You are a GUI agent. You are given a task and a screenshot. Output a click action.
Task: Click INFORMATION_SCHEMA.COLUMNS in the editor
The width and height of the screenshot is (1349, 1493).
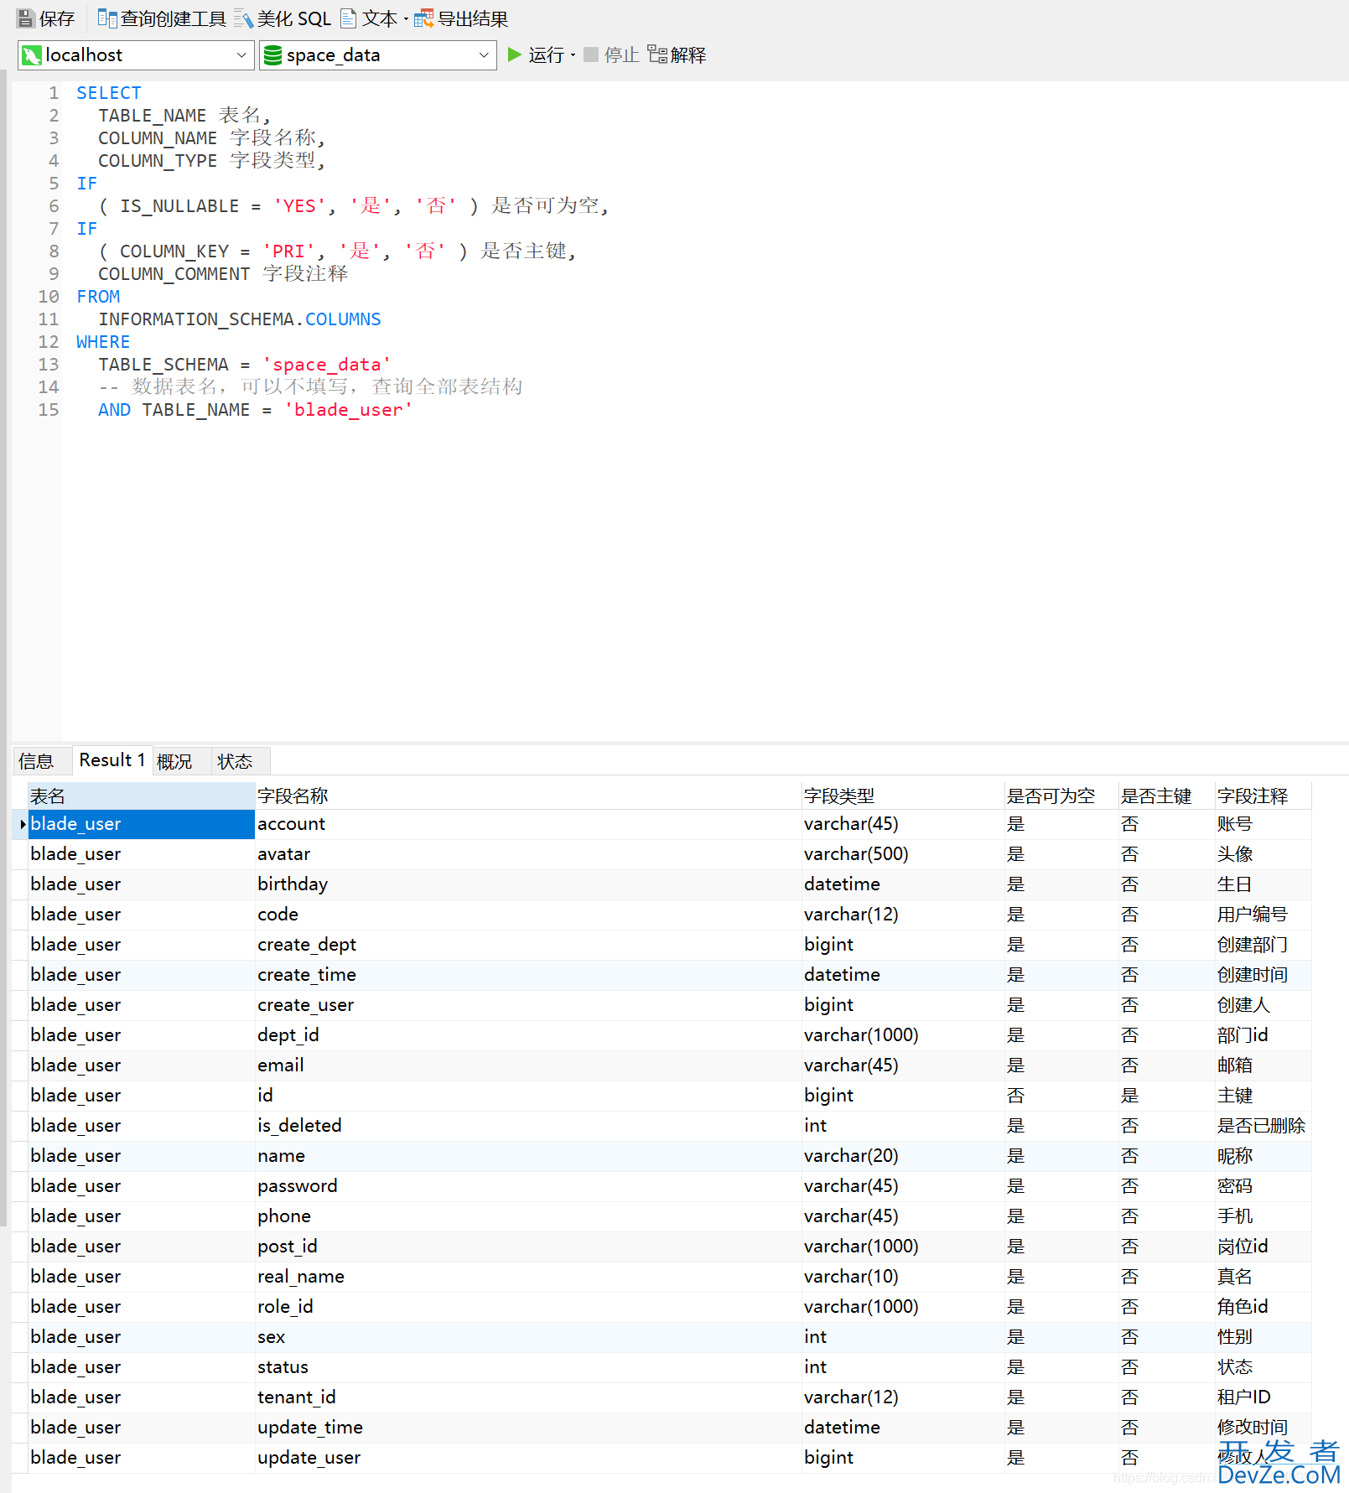pyautogui.click(x=240, y=319)
